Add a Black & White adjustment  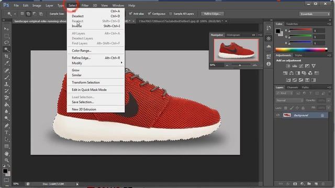(x=298, y=73)
